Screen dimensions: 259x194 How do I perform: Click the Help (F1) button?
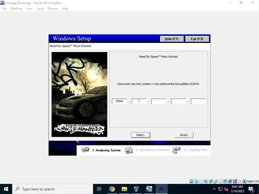point(172,39)
